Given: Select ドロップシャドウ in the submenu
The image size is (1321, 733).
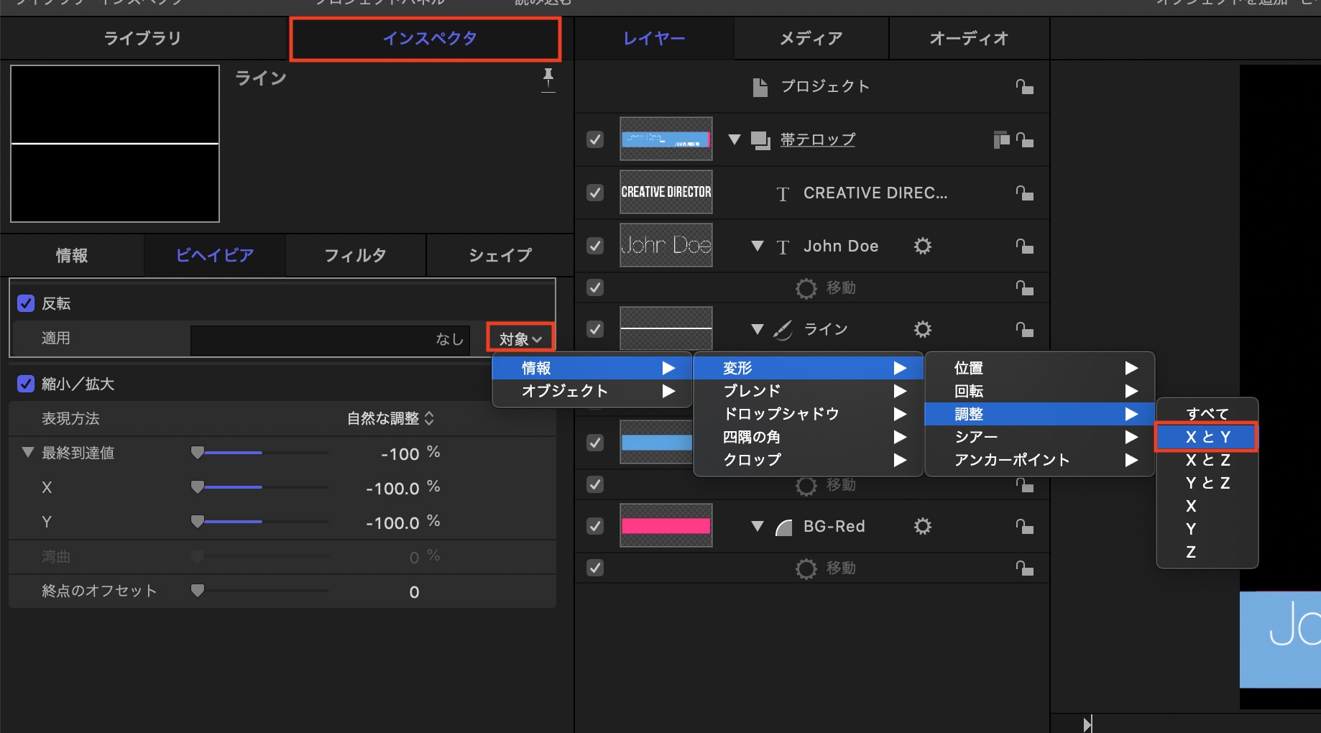Looking at the screenshot, I should pos(808,414).
